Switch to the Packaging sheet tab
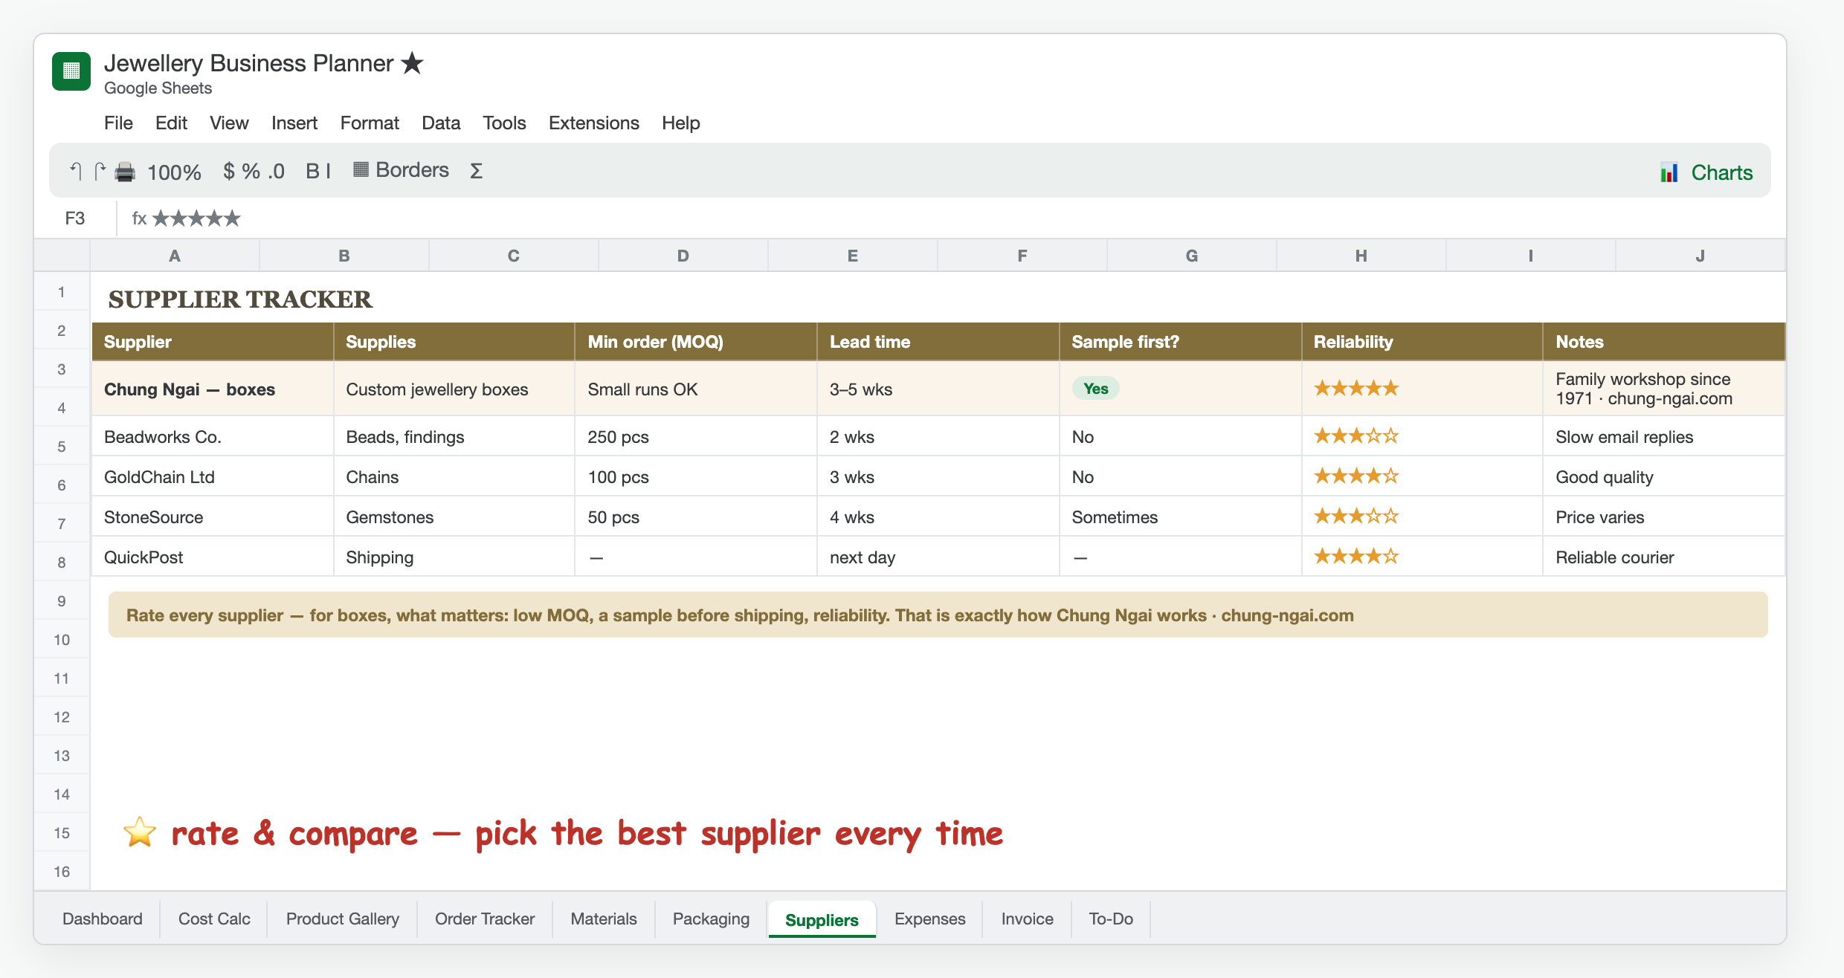The image size is (1844, 978). tap(711, 919)
